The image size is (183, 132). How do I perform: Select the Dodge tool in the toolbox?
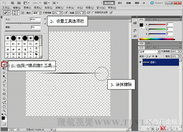coord(4,77)
